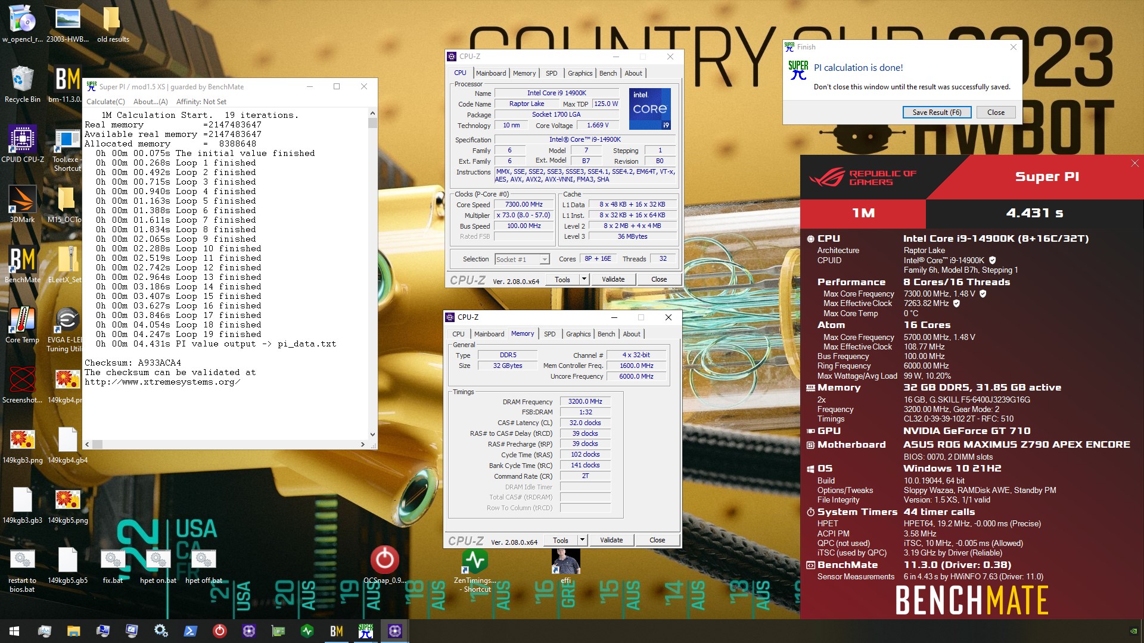Click the Super PI scroll-down arrow
The height and width of the screenshot is (643, 1144).
coord(372,435)
